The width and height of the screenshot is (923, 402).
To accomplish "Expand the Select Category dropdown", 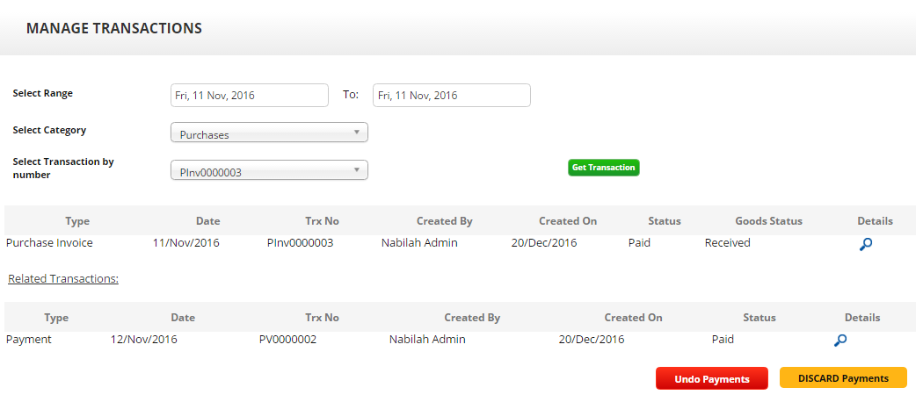I will 269,133.
